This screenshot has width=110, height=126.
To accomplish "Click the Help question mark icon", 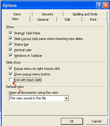I will tap(99, 5).
